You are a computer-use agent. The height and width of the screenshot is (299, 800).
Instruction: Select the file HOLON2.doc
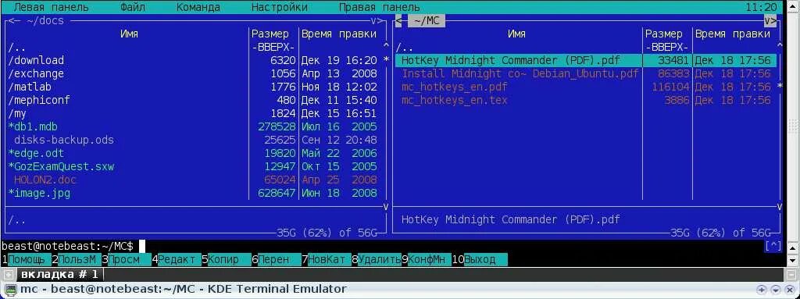coord(193,180)
